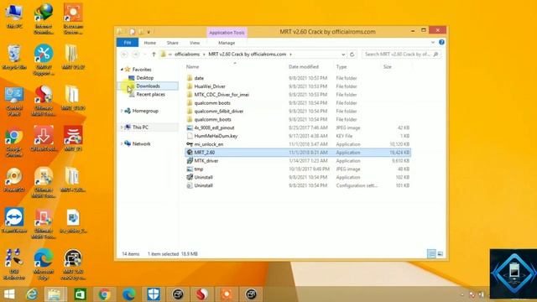
Task: Open Customize Quick Access Toolbar dropdown
Action: coord(149,32)
